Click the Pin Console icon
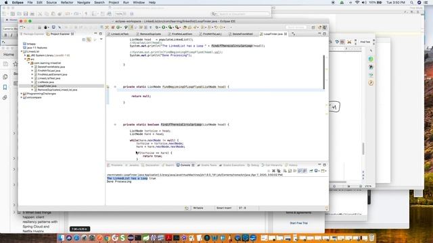This screenshot has height=243, width=433. [311, 171]
